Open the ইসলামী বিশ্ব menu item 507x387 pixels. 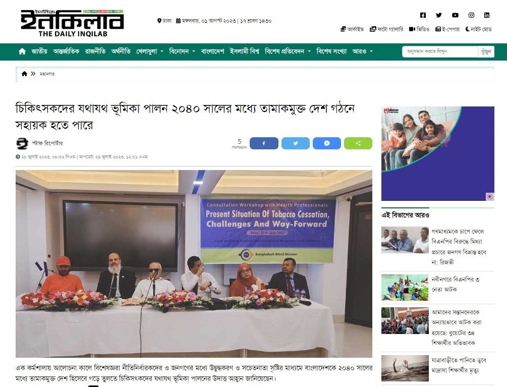point(245,51)
